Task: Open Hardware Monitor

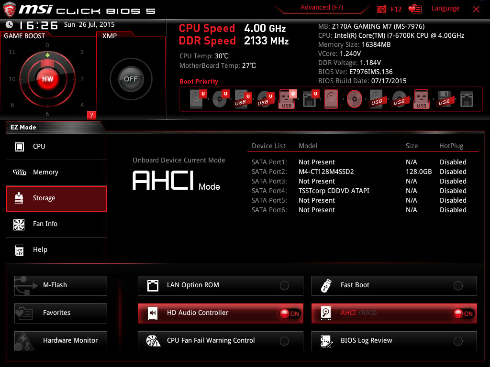Action: point(61,341)
